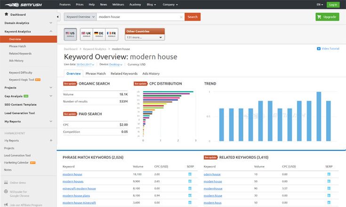Open the Keyword Overview search type dropdown
The width and height of the screenshot is (346, 207).
80,17
